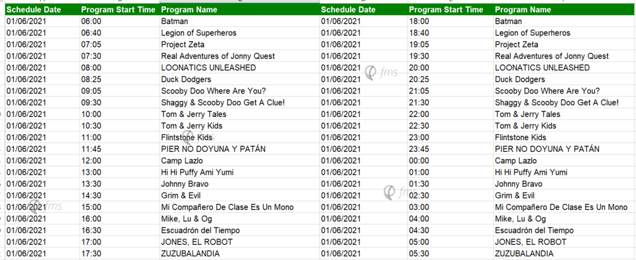The height and width of the screenshot is (260, 636).
Task: Click the 13:30 start time cell
Action: [x=91, y=184]
